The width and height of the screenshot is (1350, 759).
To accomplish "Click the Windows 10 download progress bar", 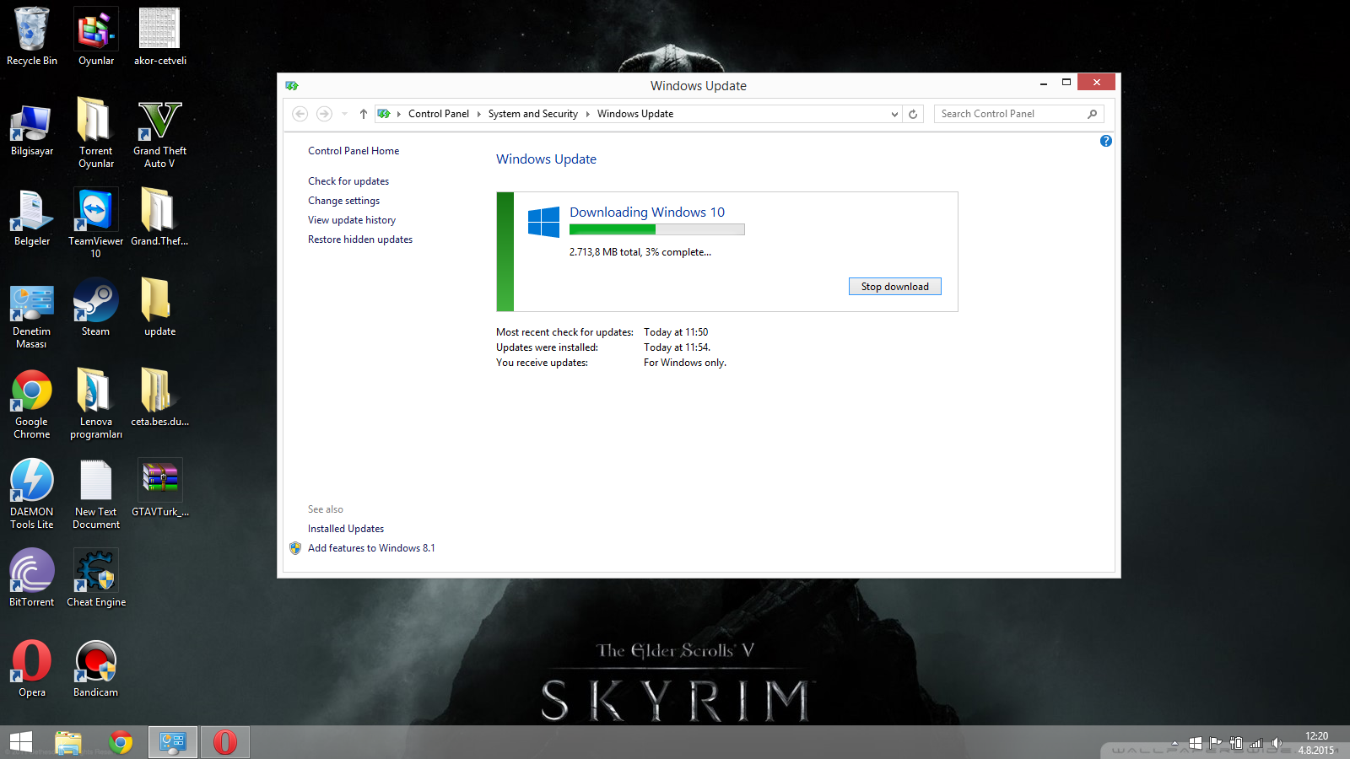I will tap(657, 229).
